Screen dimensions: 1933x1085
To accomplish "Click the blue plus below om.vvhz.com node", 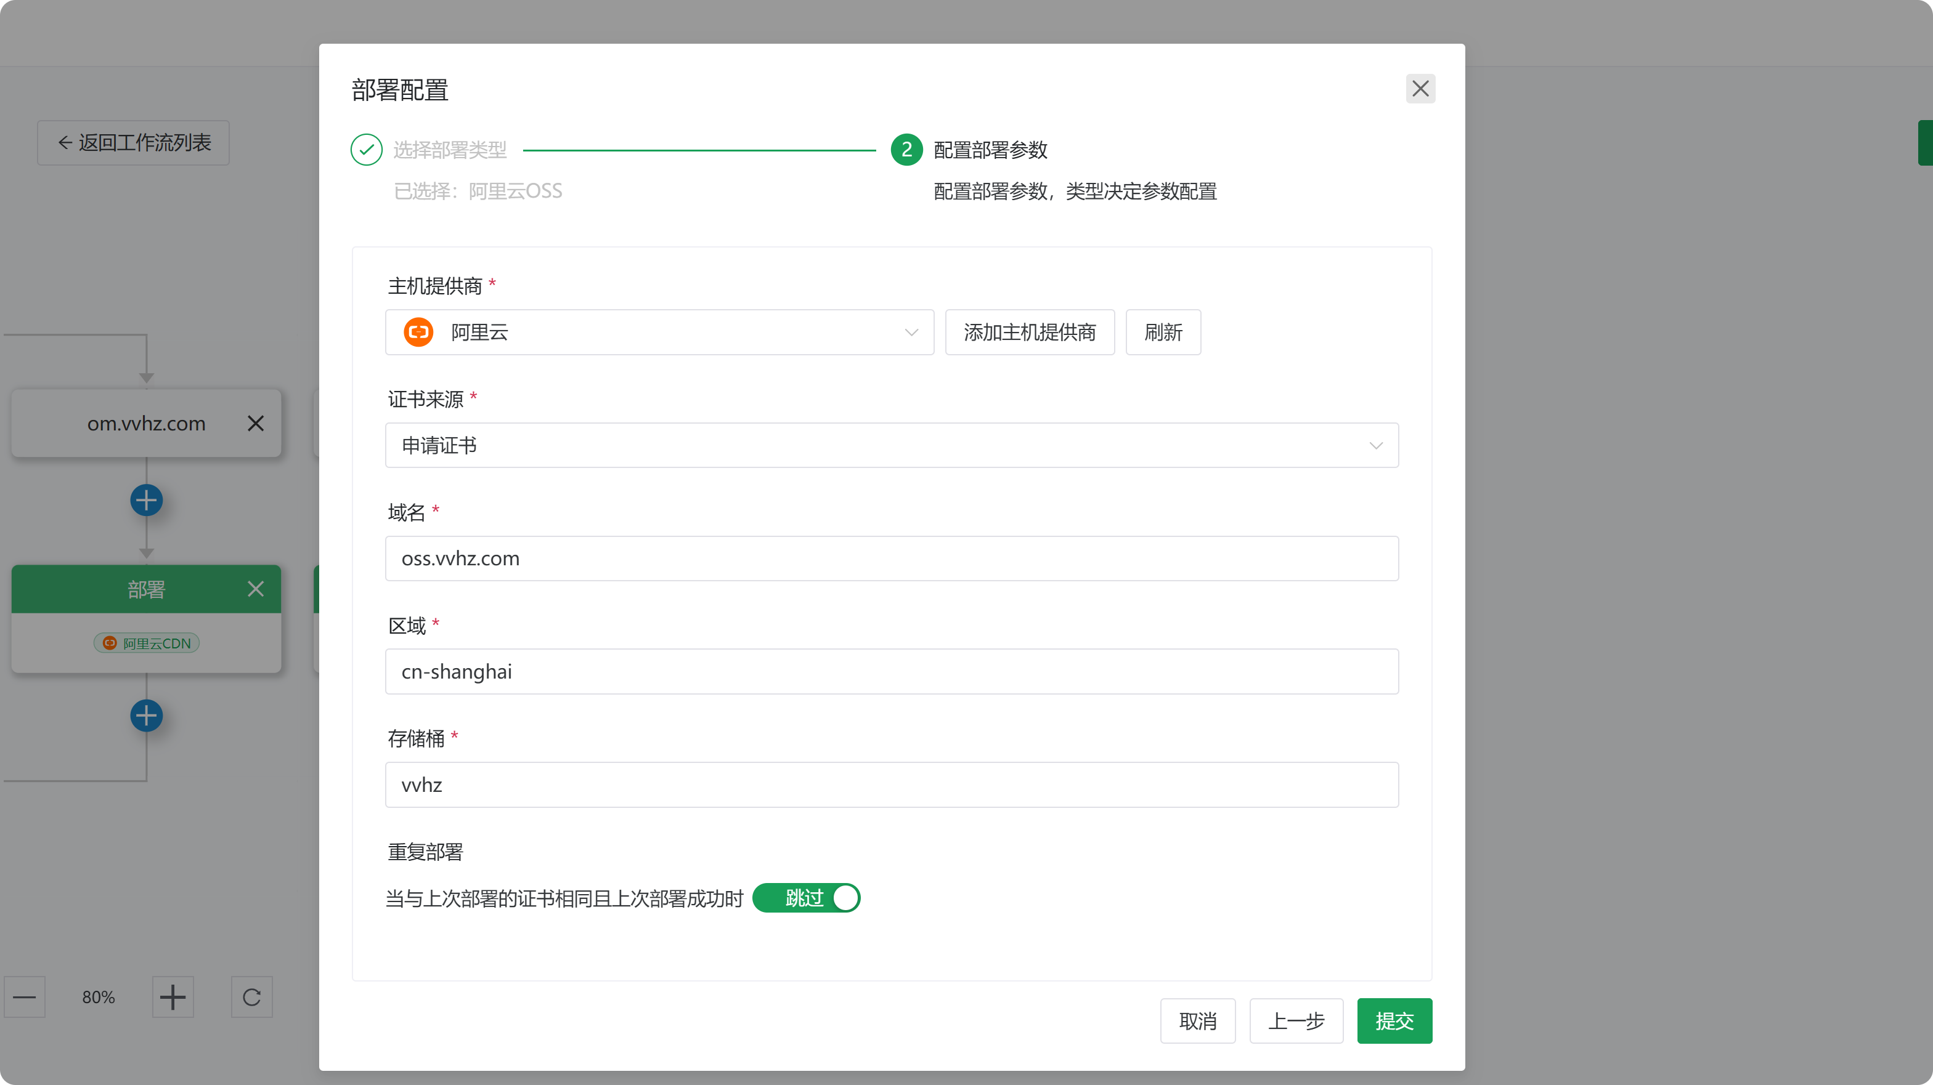I will (x=146, y=500).
